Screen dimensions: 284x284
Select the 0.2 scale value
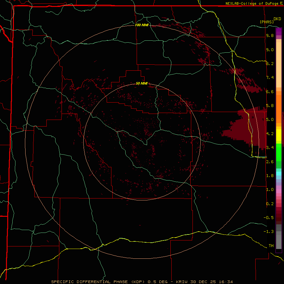coord(270,204)
